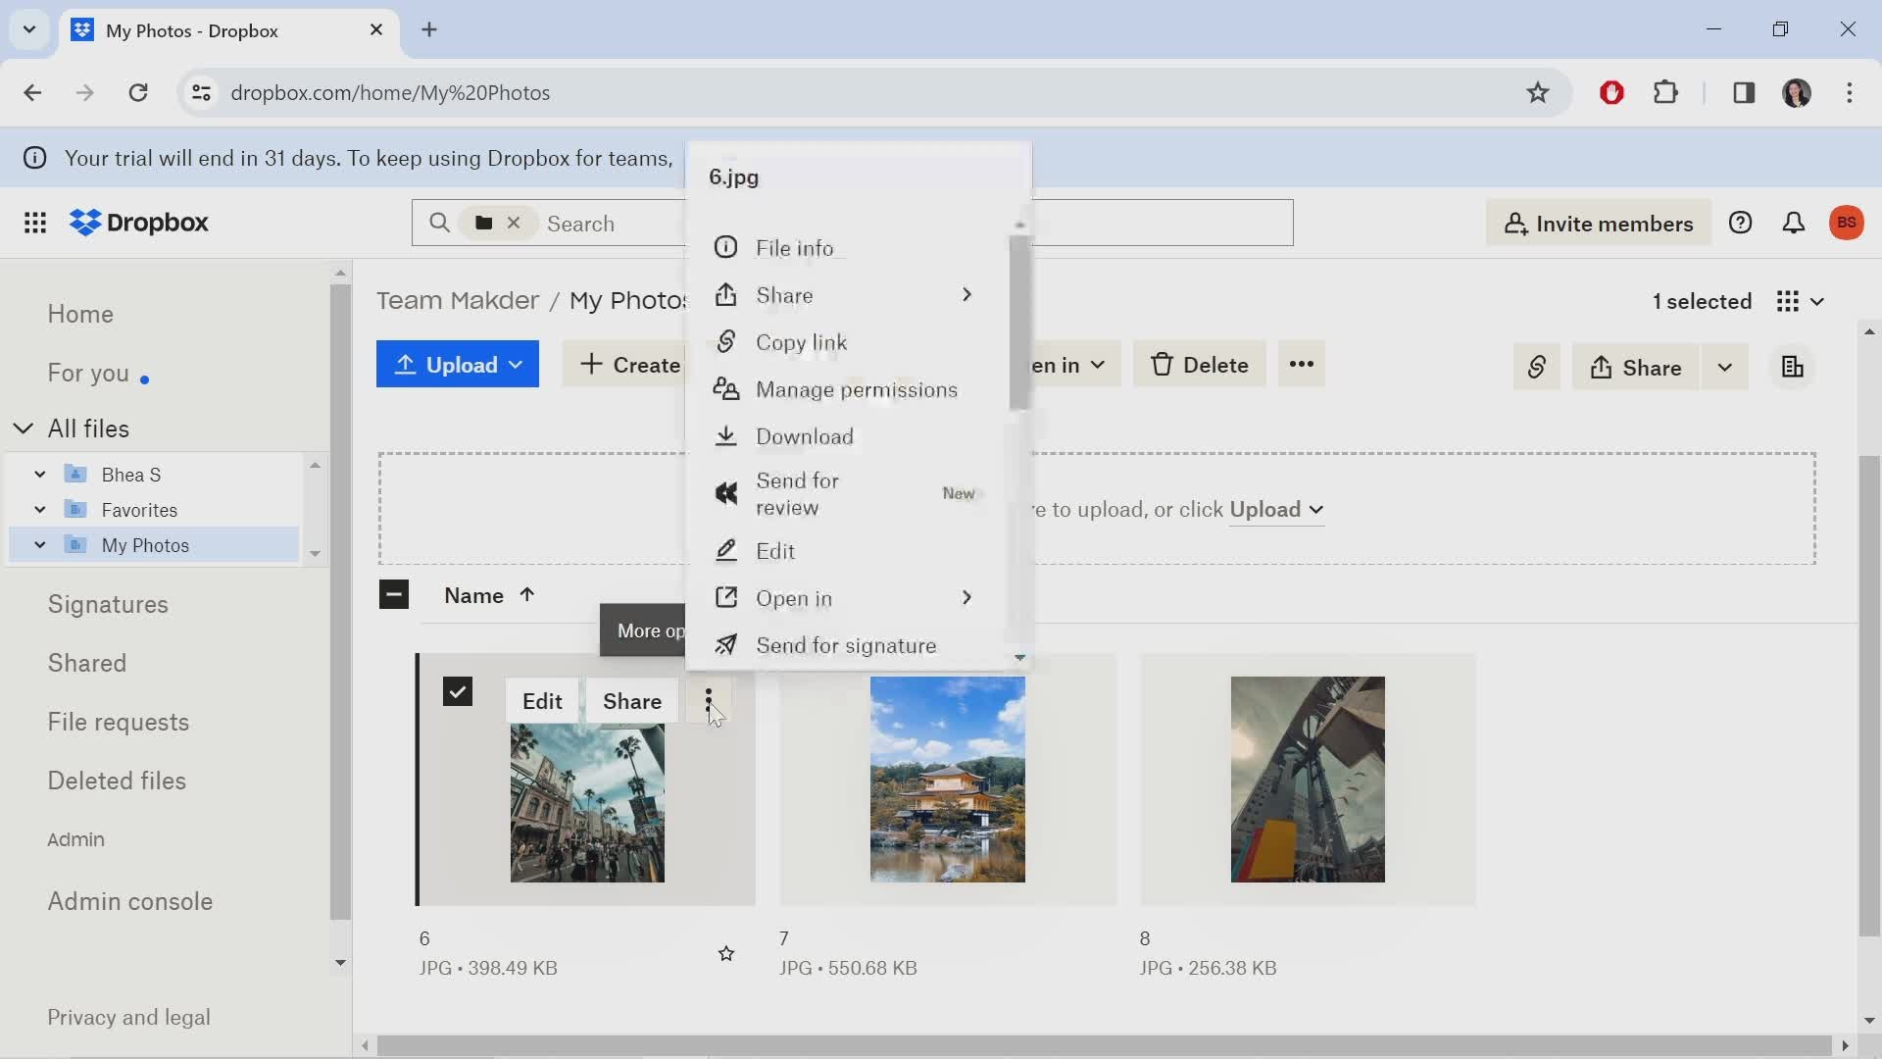Viewport: 1882px width, 1059px height.
Task: Open the Share split-button arrow
Action: tap(1724, 368)
